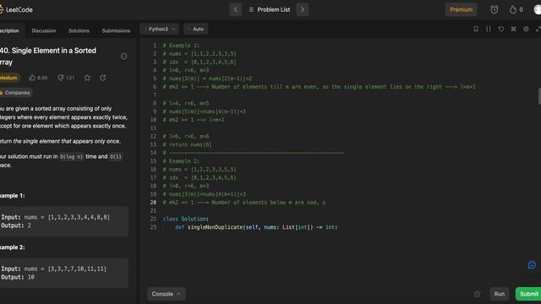Open the Problem List
This screenshot has height=304, width=541.
click(270, 9)
